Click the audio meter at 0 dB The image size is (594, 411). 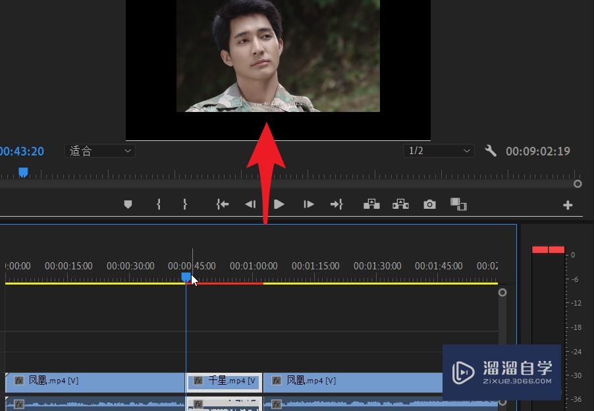[x=573, y=255]
